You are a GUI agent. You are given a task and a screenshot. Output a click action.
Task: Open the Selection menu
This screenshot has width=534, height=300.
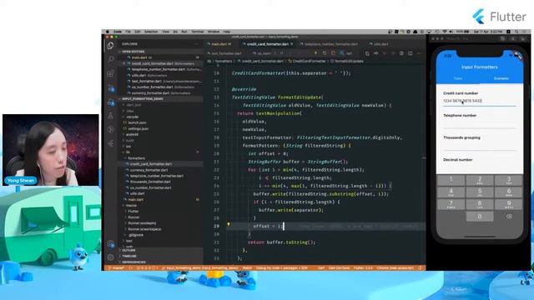(x=151, y=32)
